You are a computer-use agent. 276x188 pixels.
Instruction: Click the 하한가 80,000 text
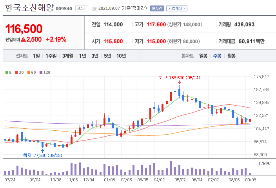coord(183,41)
